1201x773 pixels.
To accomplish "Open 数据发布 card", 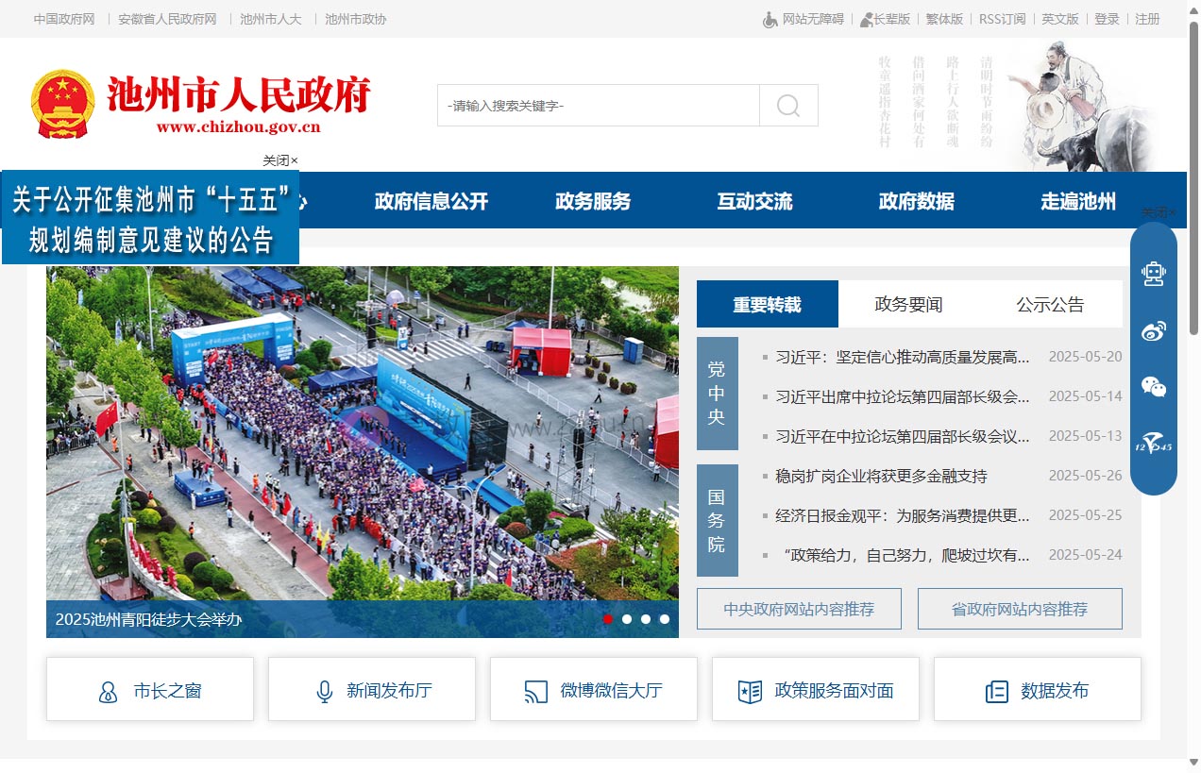I will 1038,691.
